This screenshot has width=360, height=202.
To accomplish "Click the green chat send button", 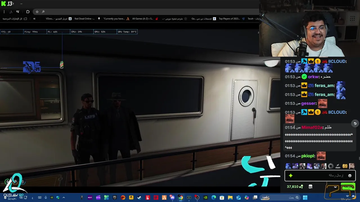I will (348, 187).
